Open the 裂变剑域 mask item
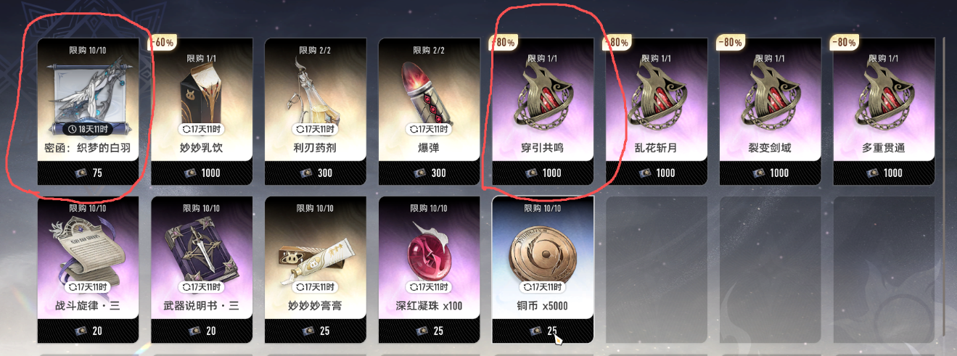 click(x=770, y=112)
